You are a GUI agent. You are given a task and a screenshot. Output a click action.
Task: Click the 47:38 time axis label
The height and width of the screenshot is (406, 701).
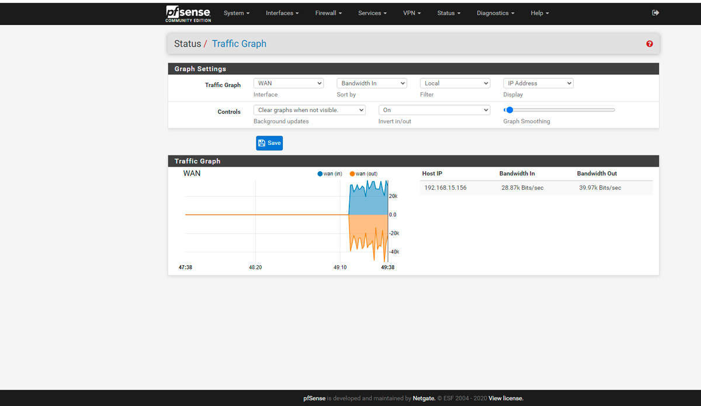click(x=185, y=267)
